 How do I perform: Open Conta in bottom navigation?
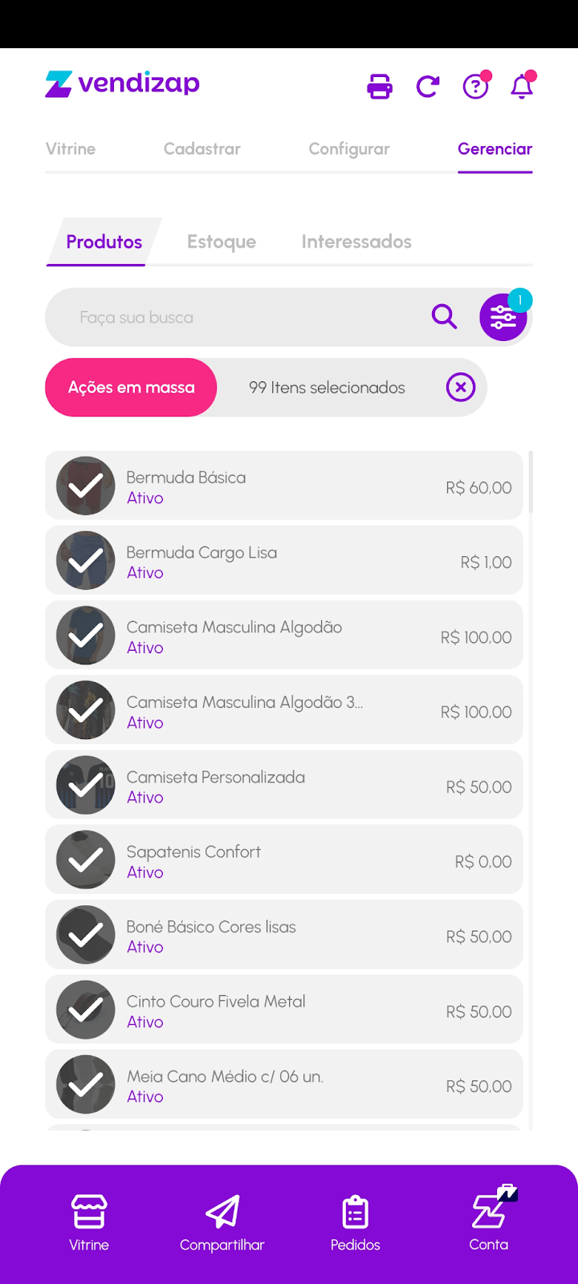pos(489,1221)
